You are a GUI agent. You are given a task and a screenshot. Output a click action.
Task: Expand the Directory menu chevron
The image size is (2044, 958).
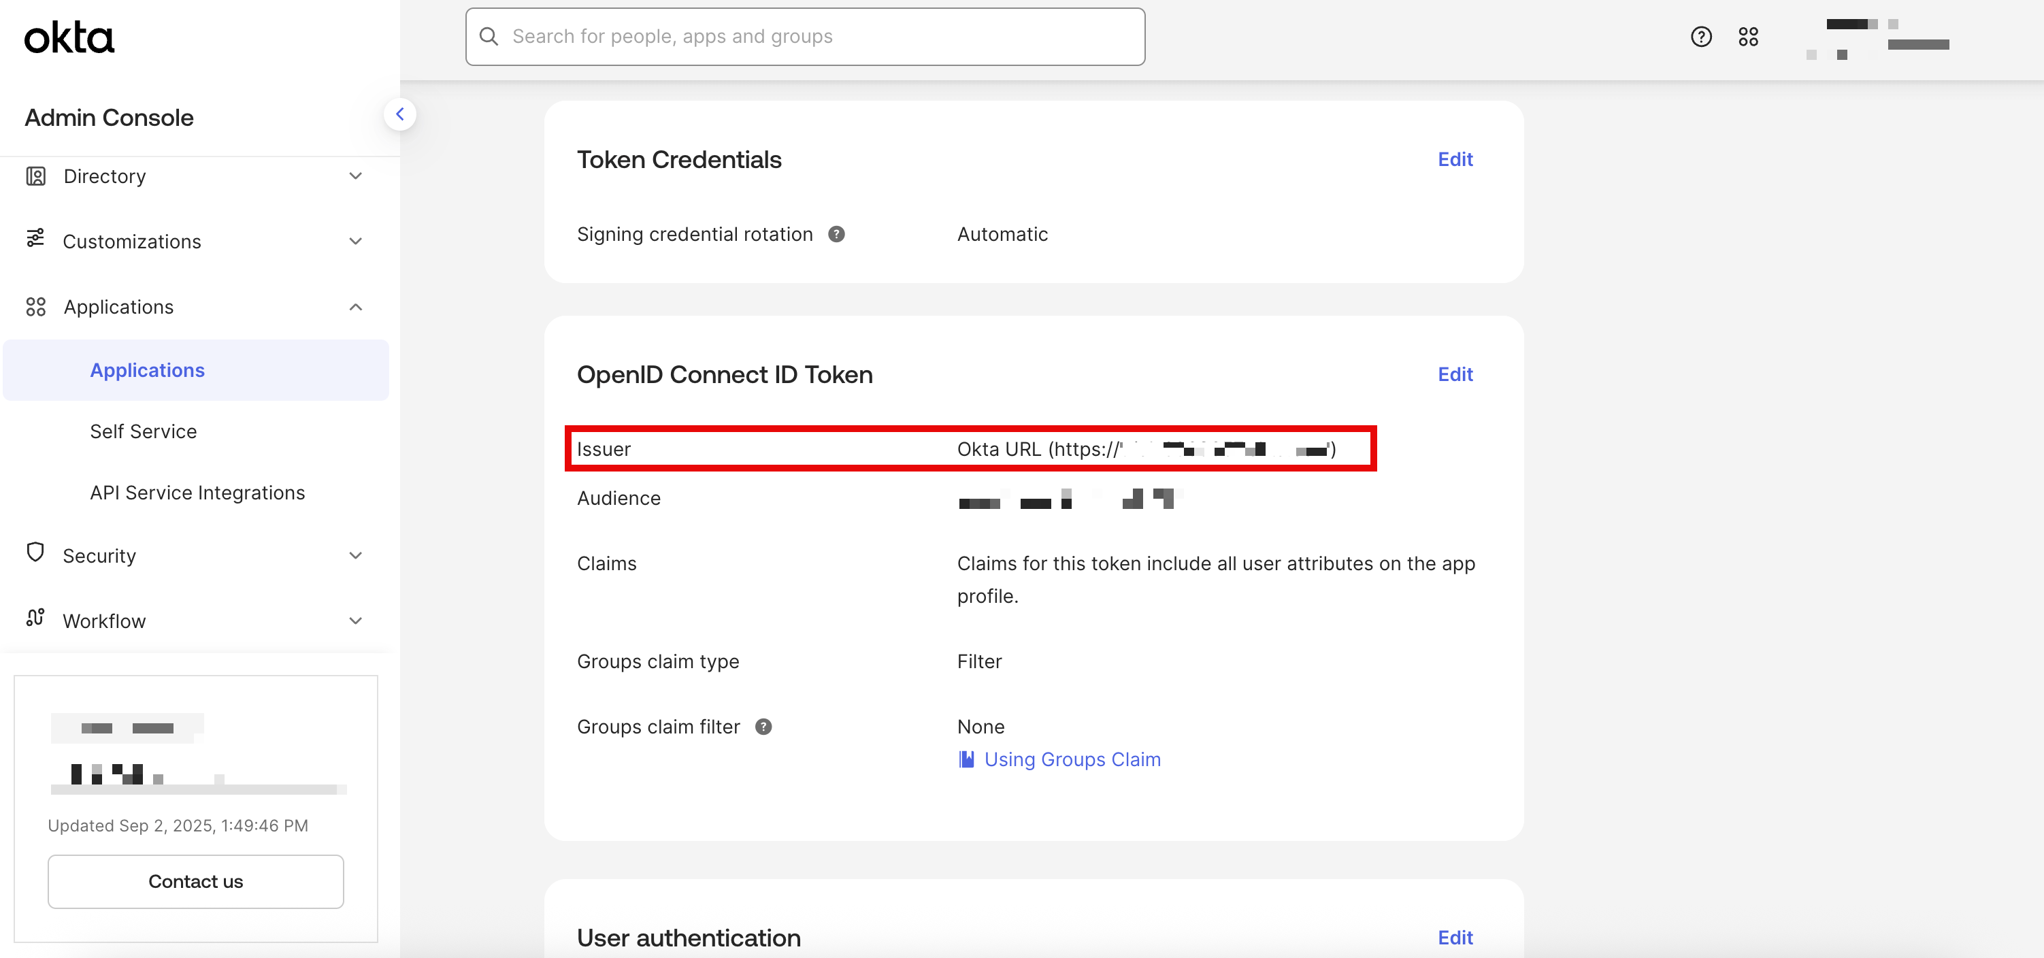[355, 176]
